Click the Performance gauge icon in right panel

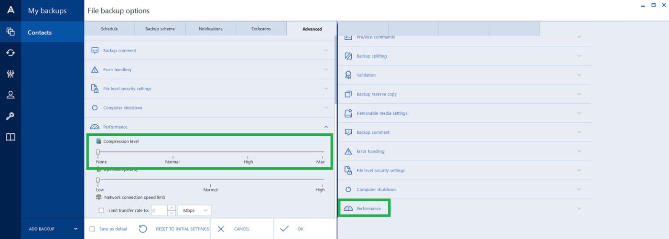tap(348, 209)
